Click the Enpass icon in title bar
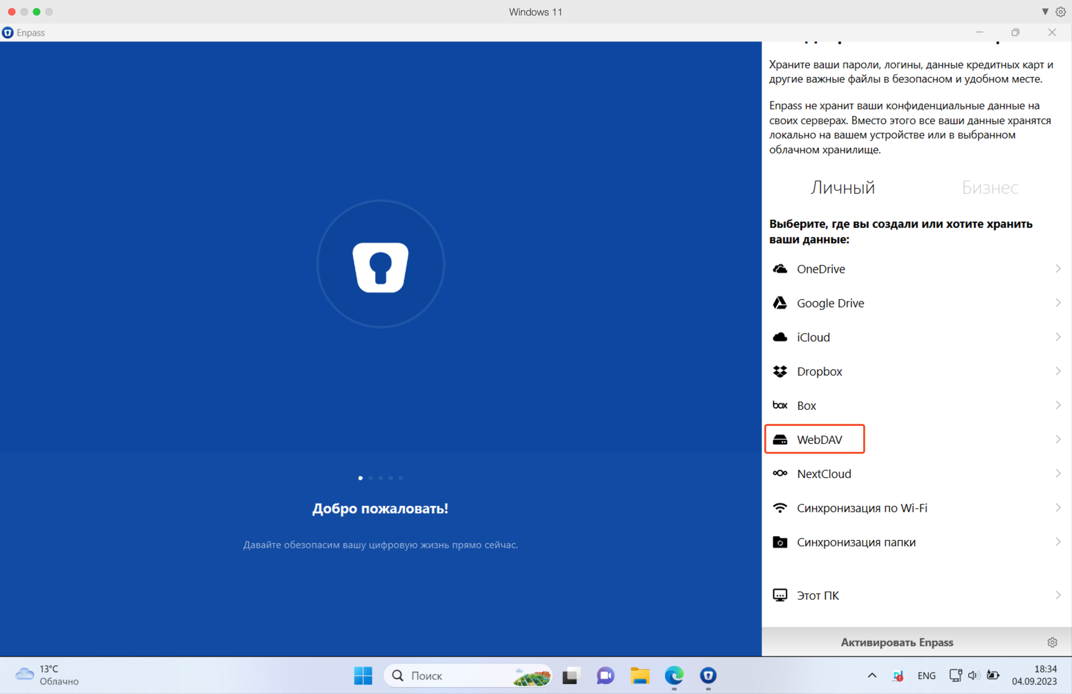This screenshot has height=694, width=1072. (7, 32)
